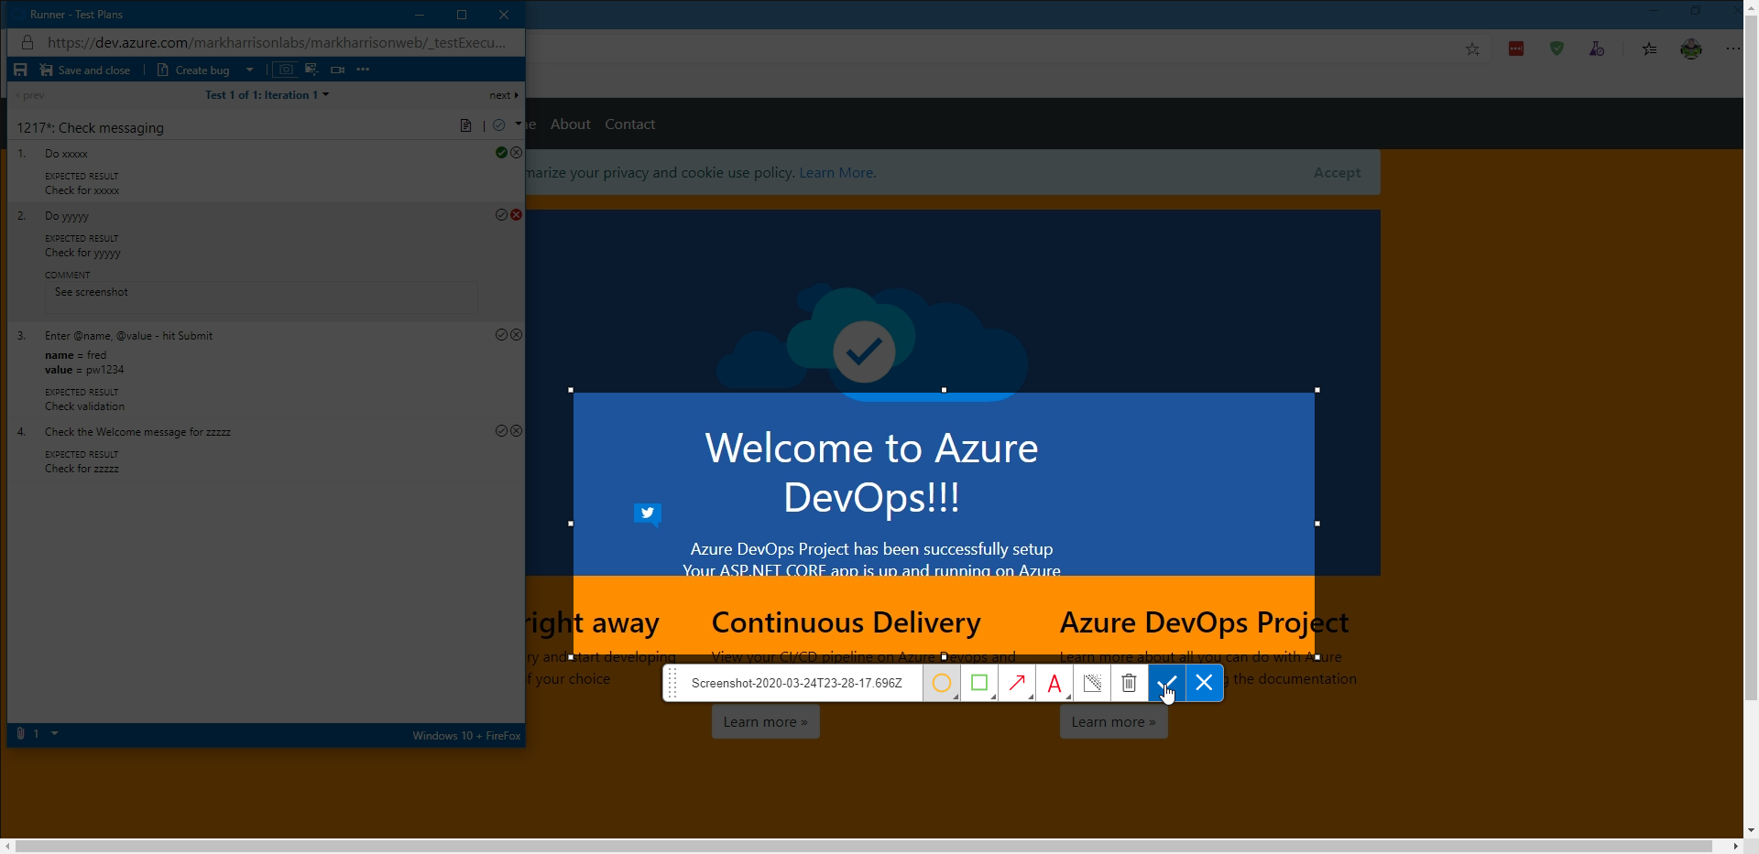The height and width of the screenshot is (854, 1759).
Task: Select the green rectangle annotation tool
Action: pos(979,683)
